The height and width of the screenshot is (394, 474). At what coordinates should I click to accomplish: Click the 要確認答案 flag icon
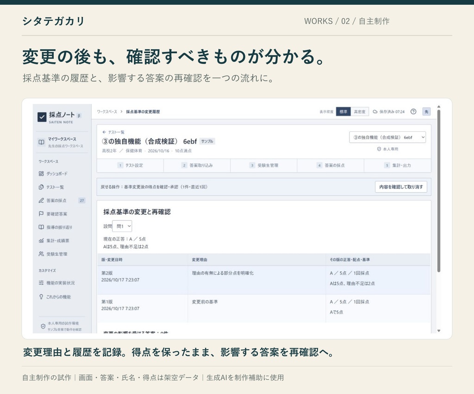pos(41,213)
